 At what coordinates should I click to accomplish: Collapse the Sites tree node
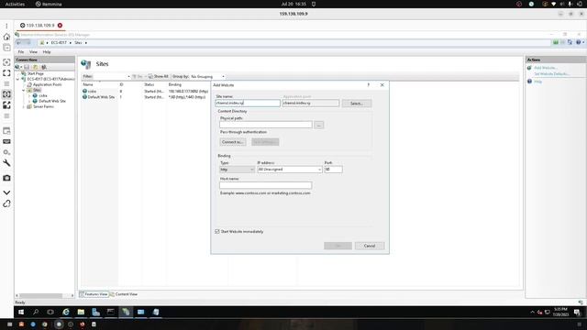click(24, 90)
